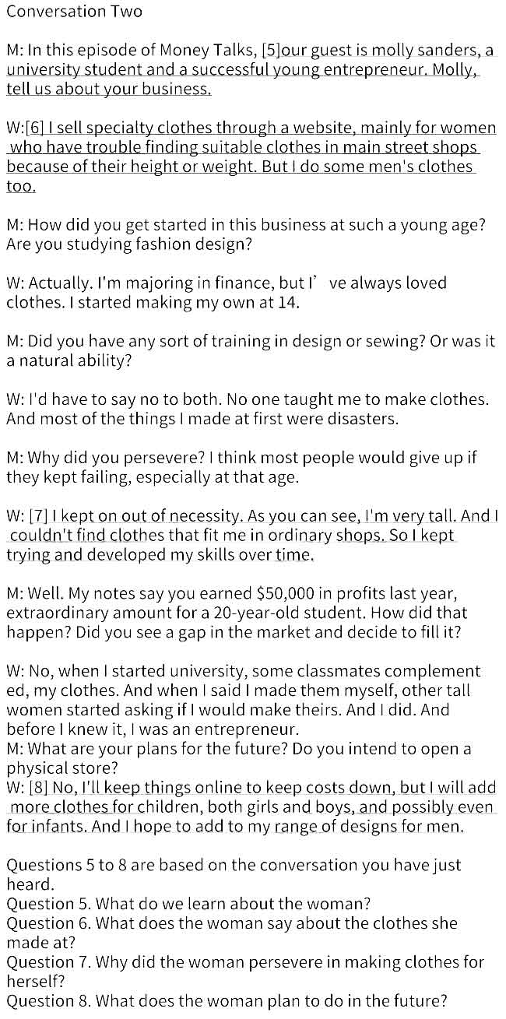506x1019 pixels.
Task: Click the 'Conversation Two' heading
Action: (x=75, y=12)
